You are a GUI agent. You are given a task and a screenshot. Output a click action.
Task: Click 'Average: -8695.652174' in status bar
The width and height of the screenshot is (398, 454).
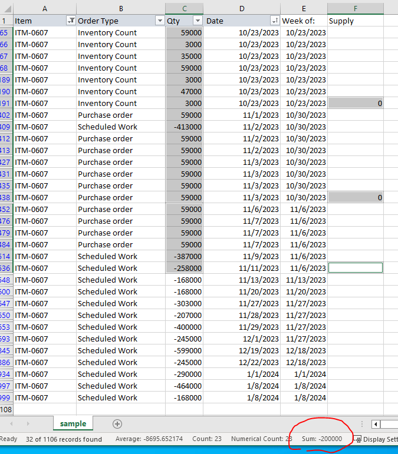click(149, 439)
